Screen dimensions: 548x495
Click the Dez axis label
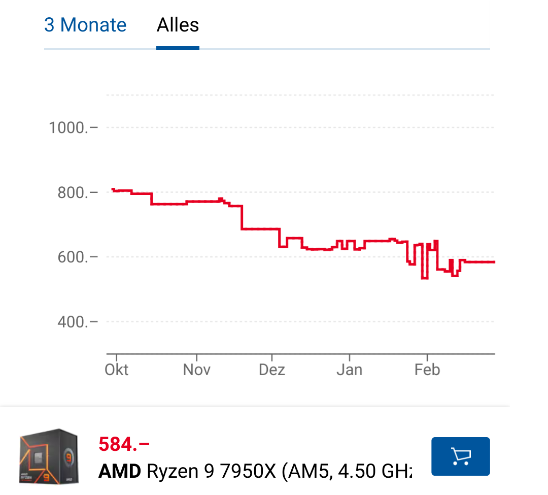[x=272, y=370]
